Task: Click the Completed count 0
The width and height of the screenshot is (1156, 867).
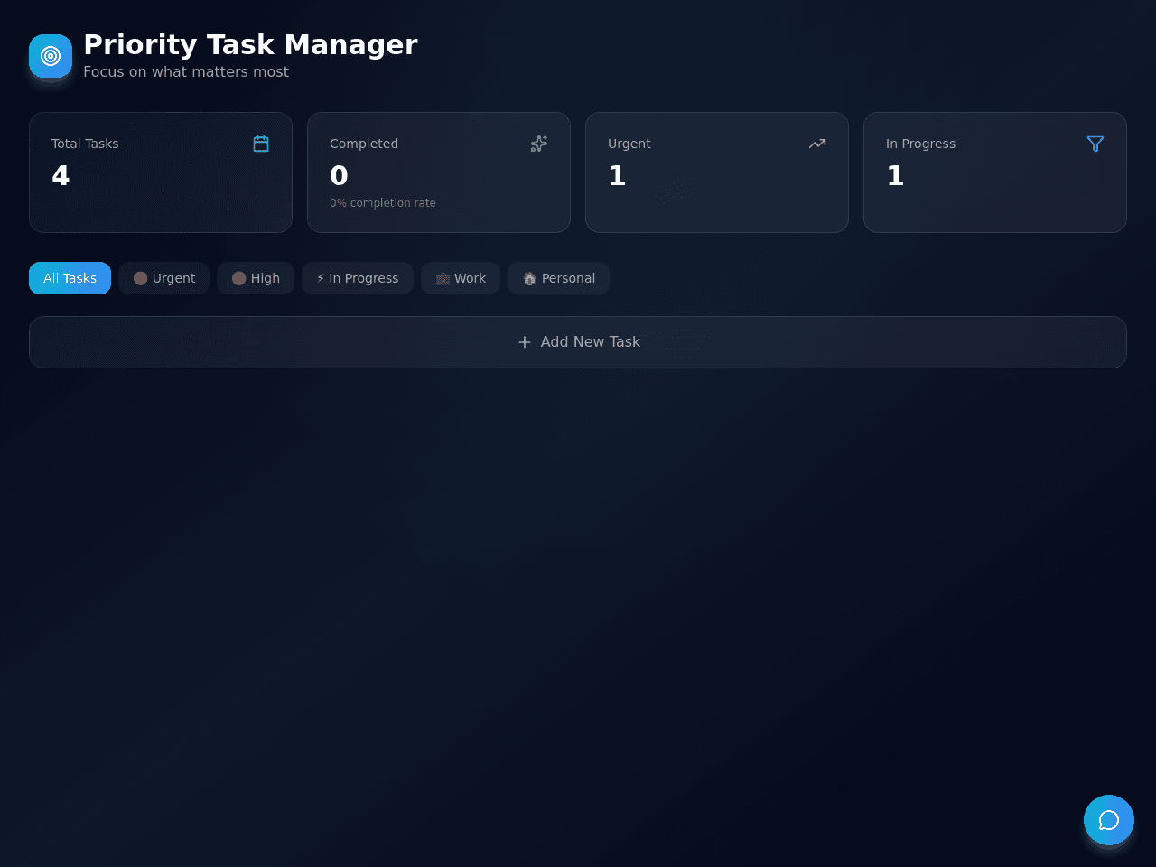Action: point(339,175)
